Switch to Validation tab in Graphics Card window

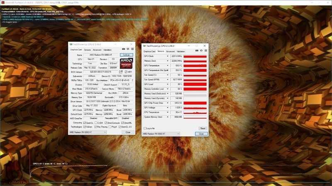pyautogui.click(x=107, y=50)
